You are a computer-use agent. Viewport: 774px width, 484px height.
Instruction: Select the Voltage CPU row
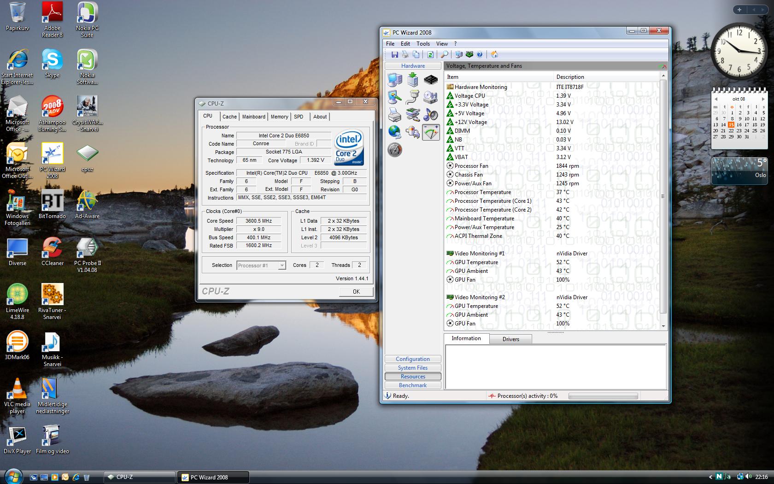click(553, 96)
